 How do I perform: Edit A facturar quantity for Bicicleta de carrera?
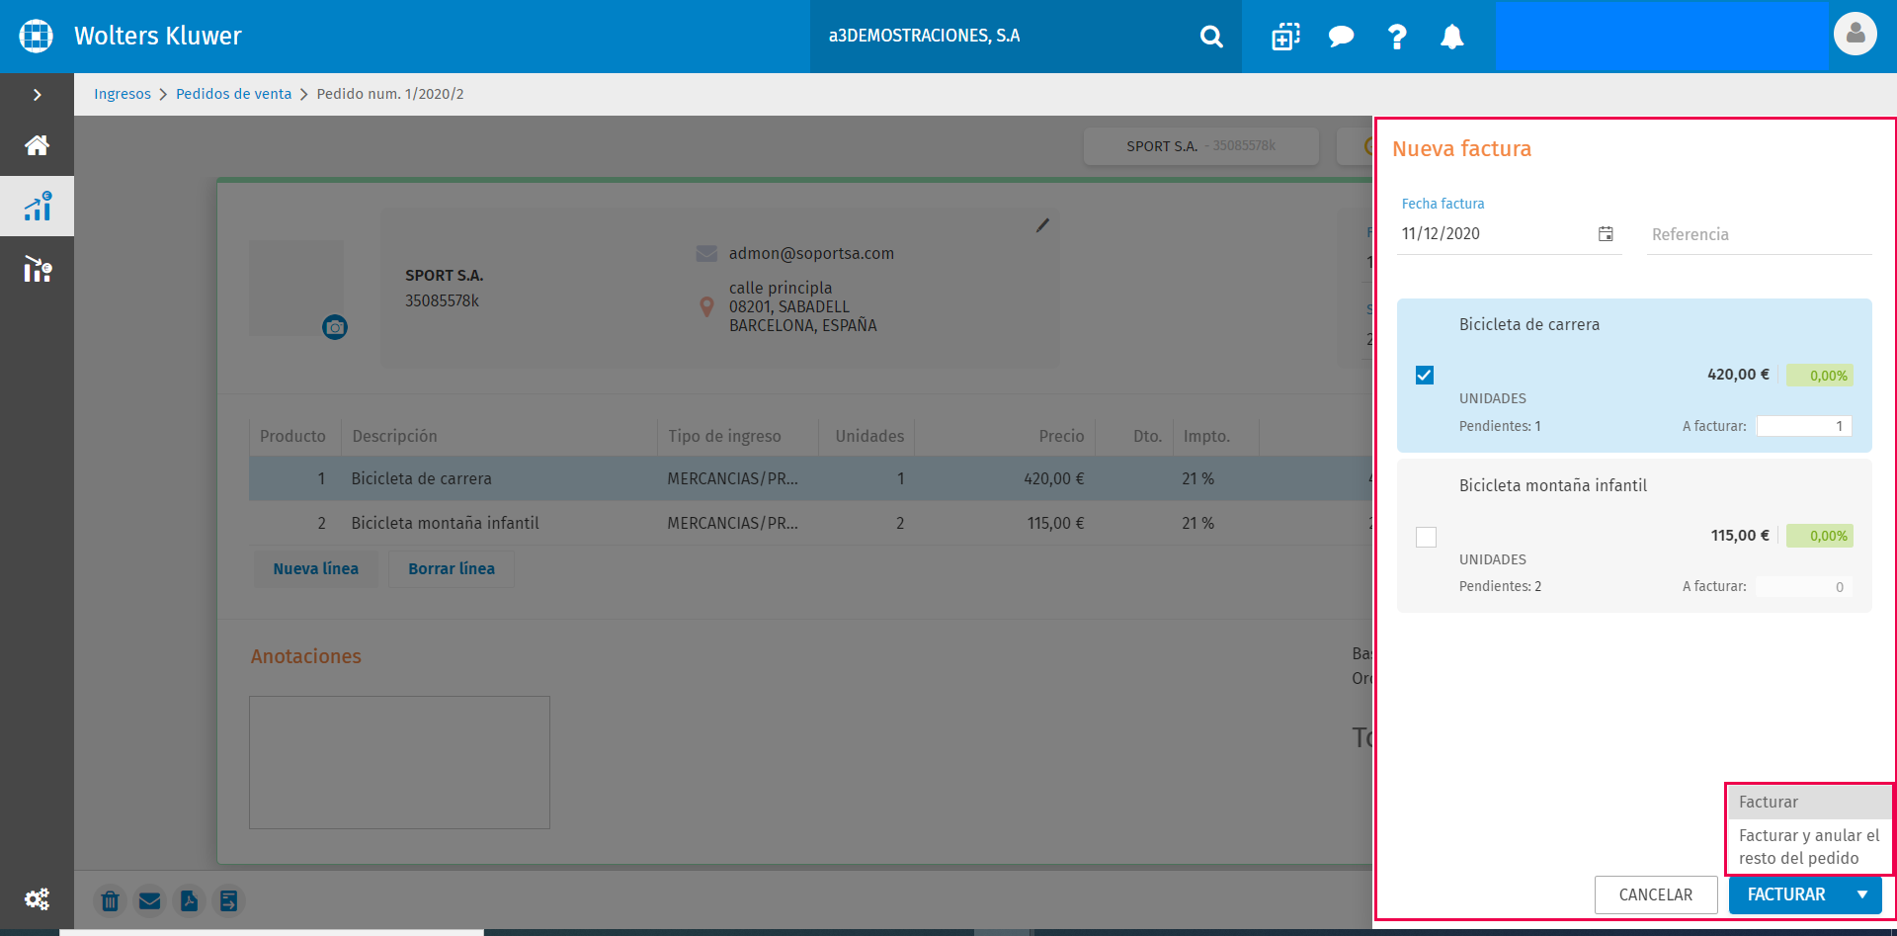coord(1803,426)
